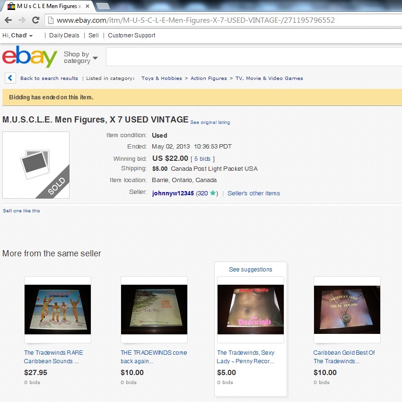This screenshot has width=402, height=402.
Task: Click the sold item placeholder photo
Action: 36,165
